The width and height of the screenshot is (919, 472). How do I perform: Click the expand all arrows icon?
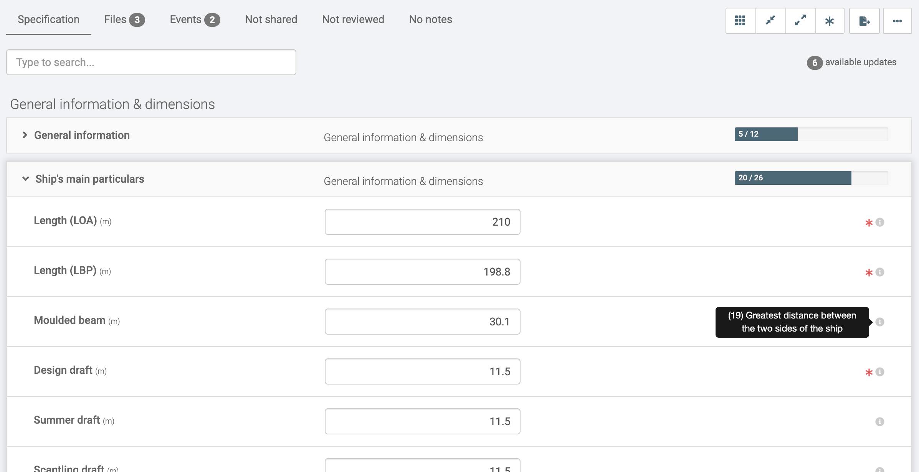tap(800, 21)
